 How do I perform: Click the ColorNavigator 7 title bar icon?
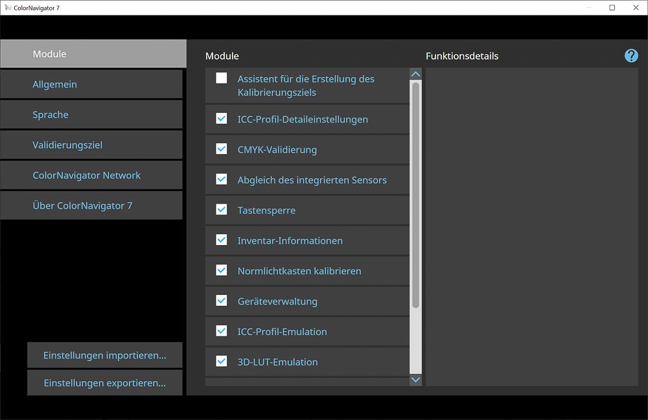(x=7, y=7)
